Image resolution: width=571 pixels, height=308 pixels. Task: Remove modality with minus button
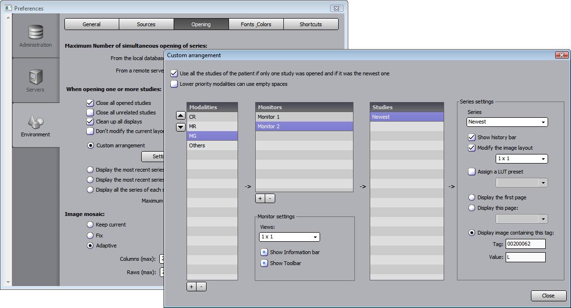click(x=201, y=287)
